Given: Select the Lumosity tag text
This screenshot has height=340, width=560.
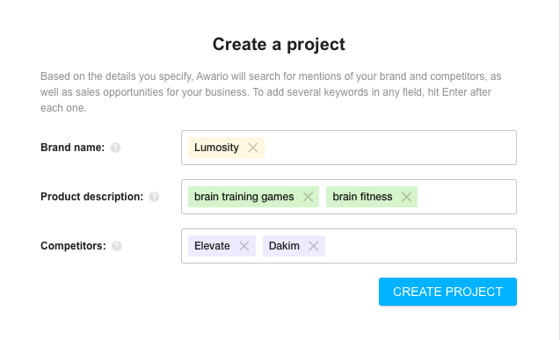Looking at the screenshot, I should [x=216, y=148].
